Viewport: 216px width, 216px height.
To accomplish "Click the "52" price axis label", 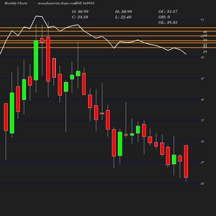I will coord(202,57).
